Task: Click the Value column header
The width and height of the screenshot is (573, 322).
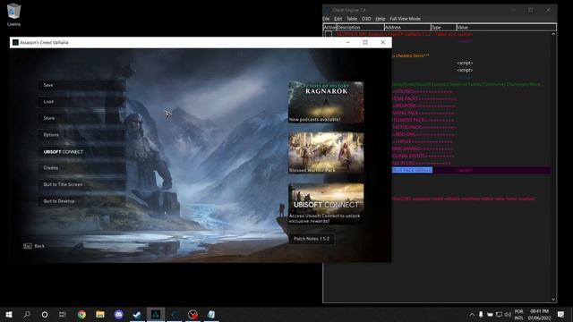Action: pyautogui.click(x=506, y=27)
